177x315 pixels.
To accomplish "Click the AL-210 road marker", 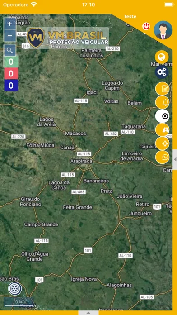I will (112, 48).
